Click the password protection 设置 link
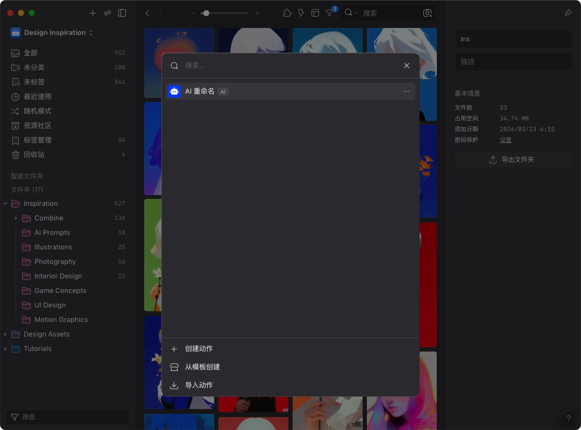 point(505,140)
